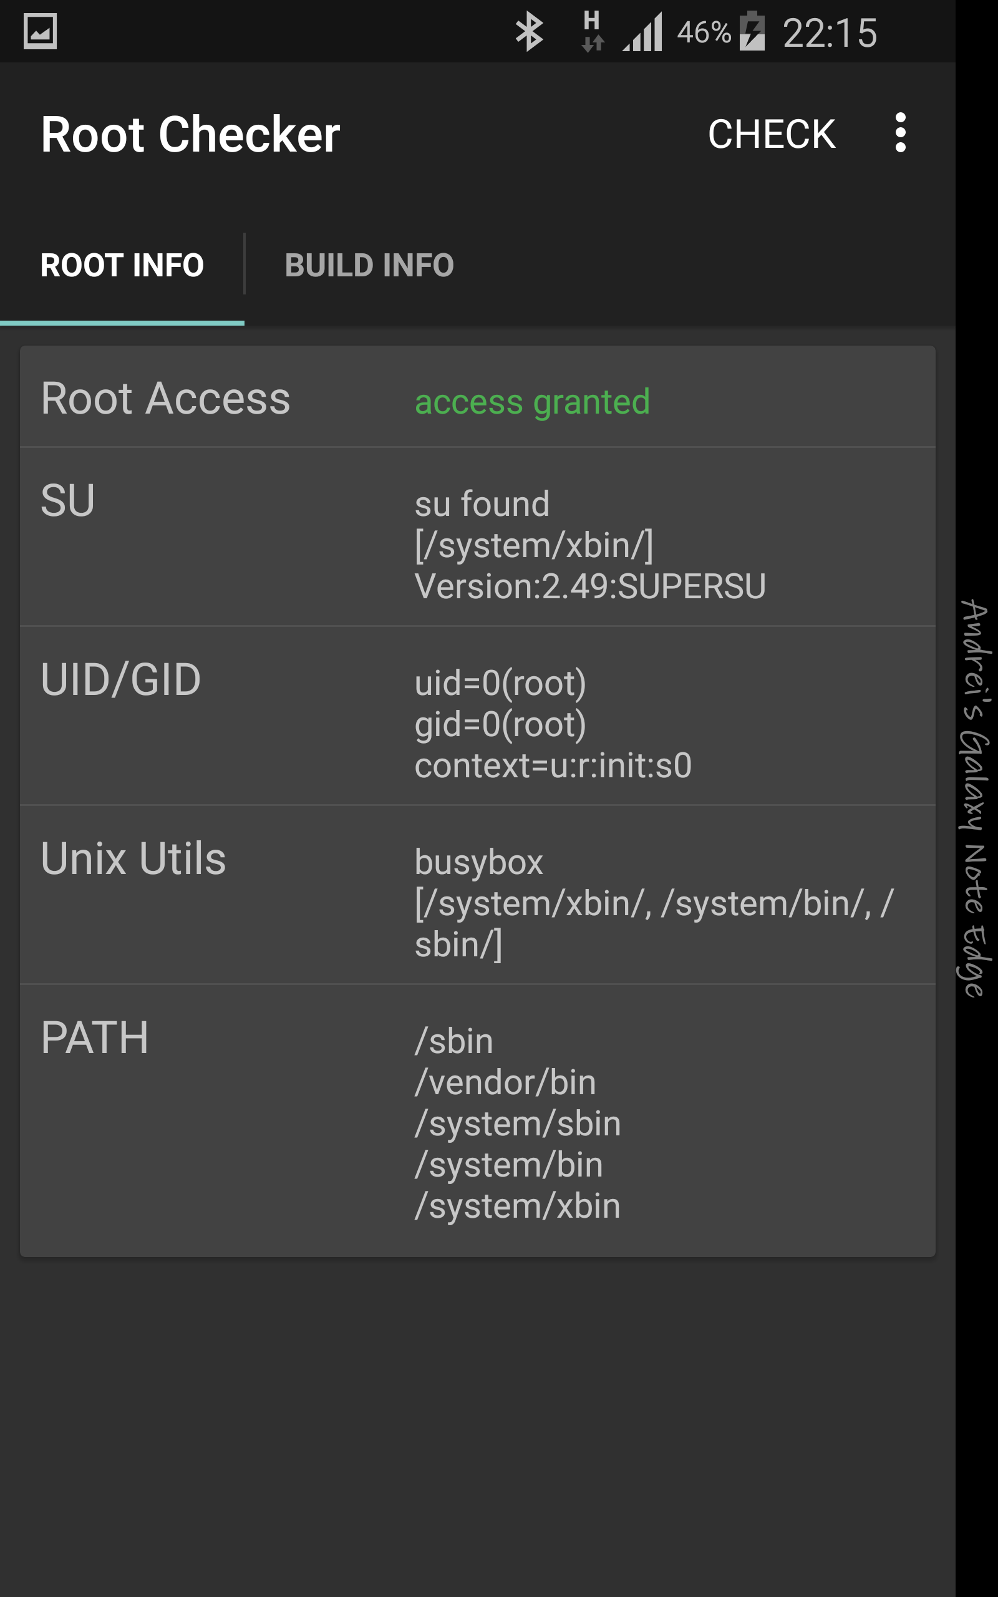Screen dimensions: 998x1597
Task: Tap the 46% battery percentage text
Action: [x=704, y=32]
